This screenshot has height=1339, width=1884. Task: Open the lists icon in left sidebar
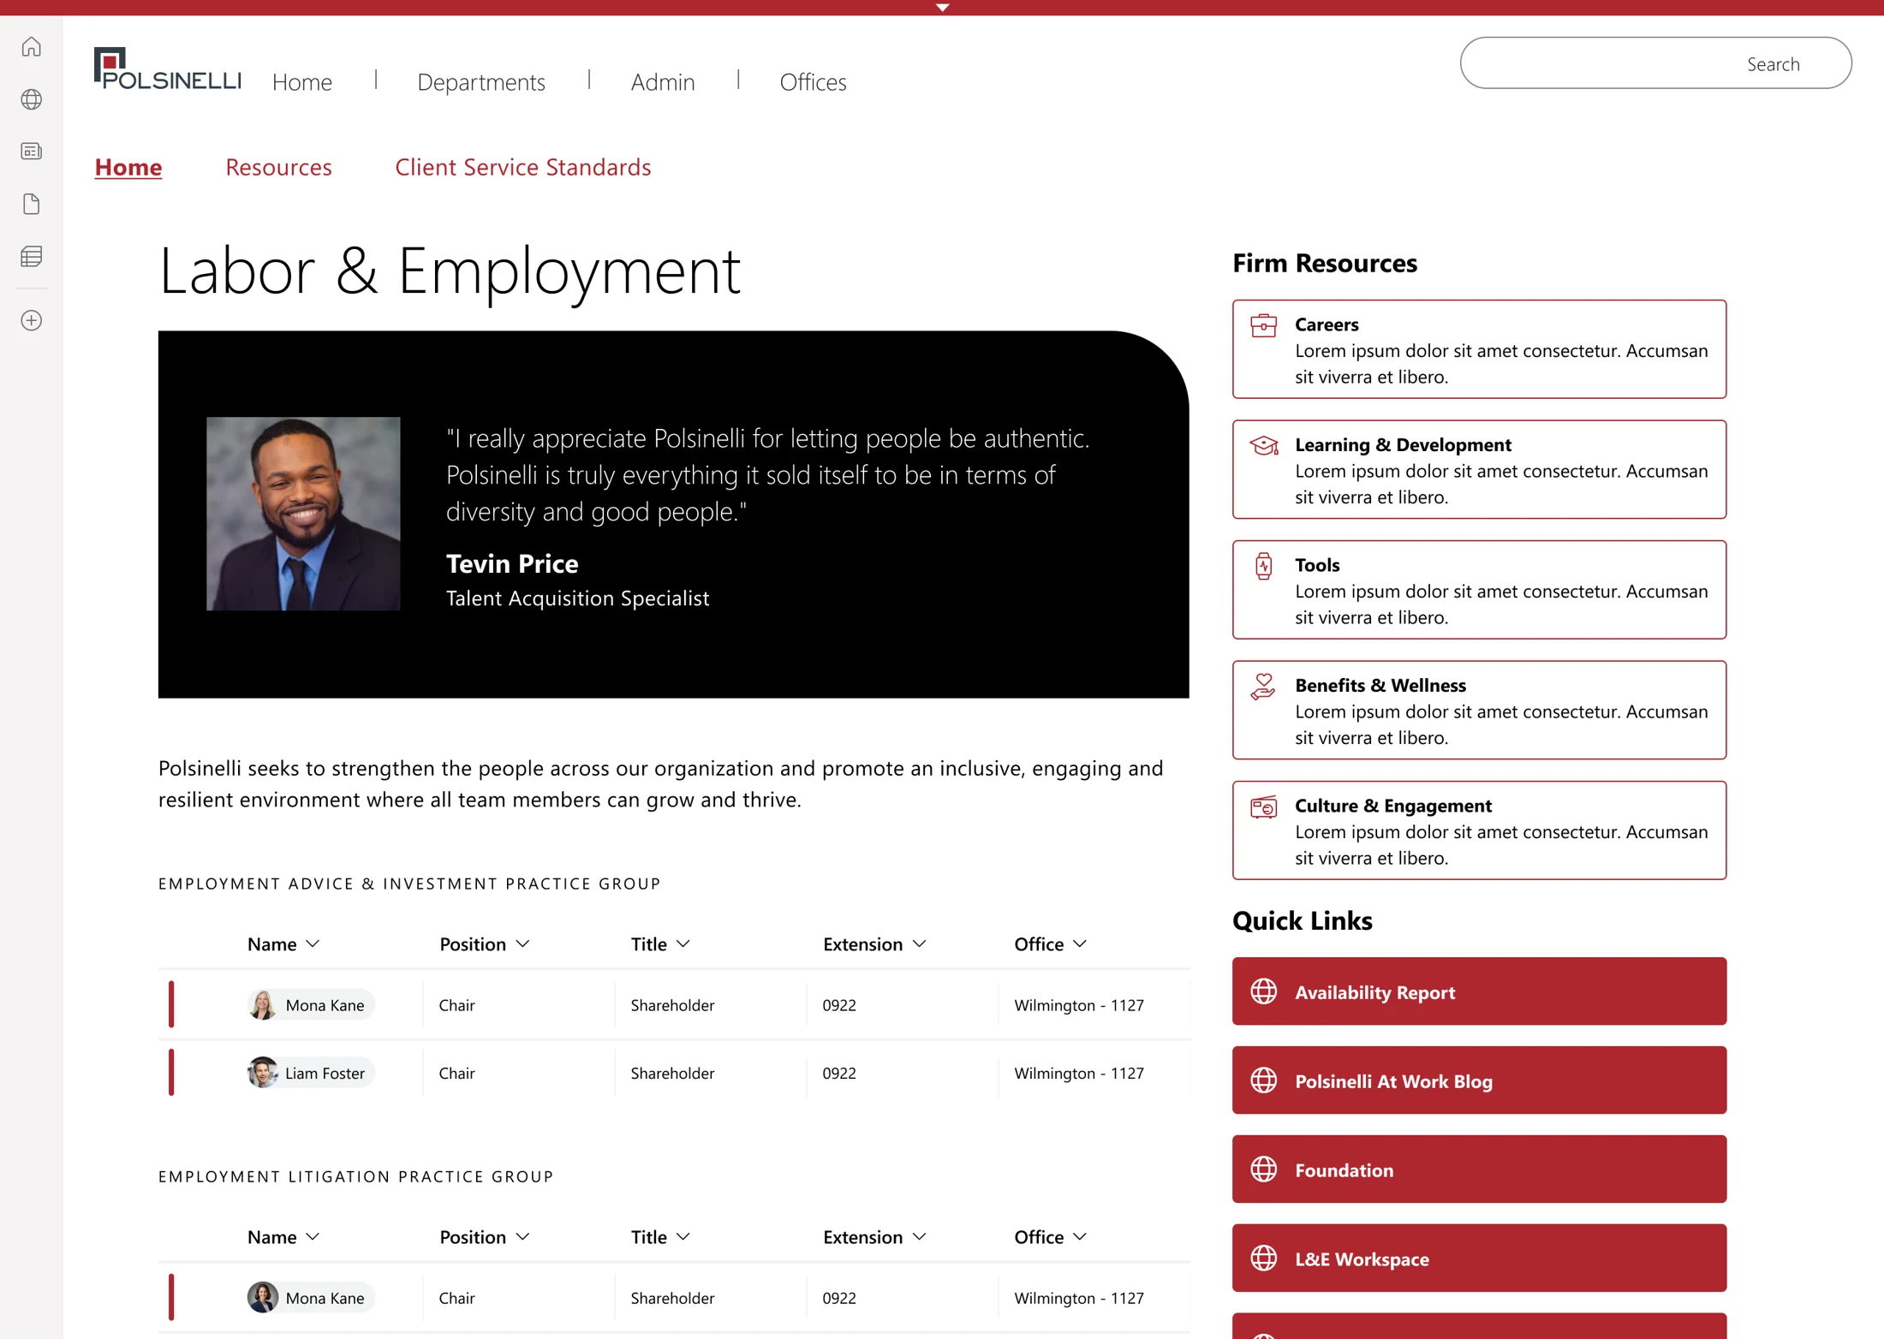pos(32,256)
